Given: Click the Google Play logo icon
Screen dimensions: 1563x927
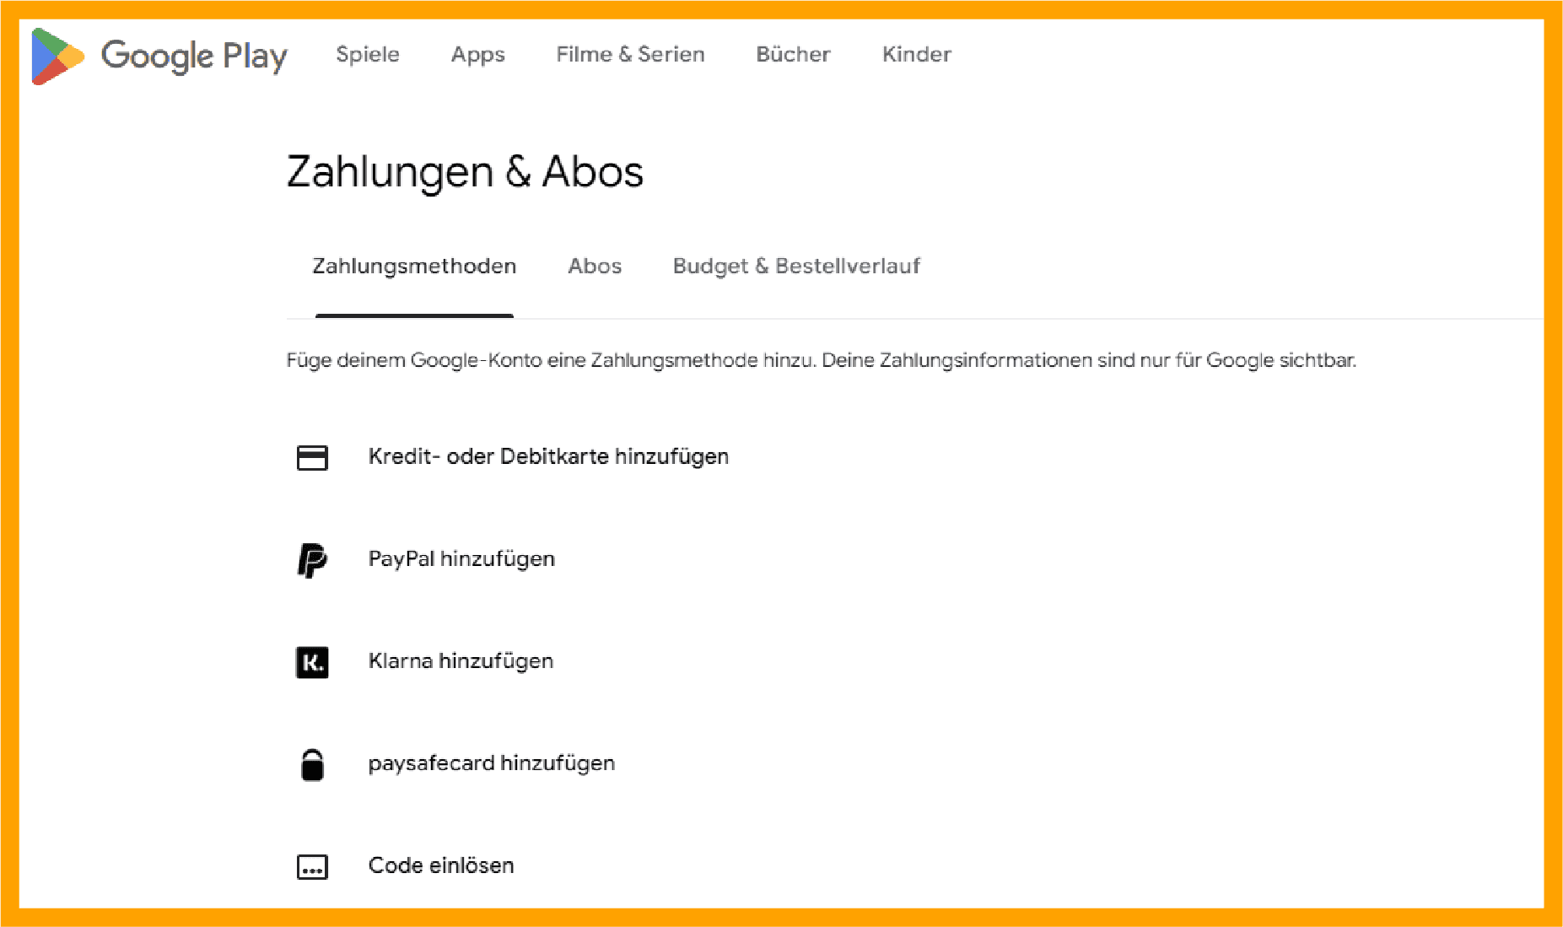Looking at the screenshot, I should point(57,57).
